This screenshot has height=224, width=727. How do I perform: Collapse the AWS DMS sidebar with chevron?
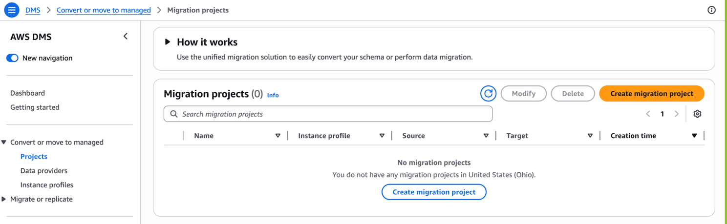[x=126, y=37]
